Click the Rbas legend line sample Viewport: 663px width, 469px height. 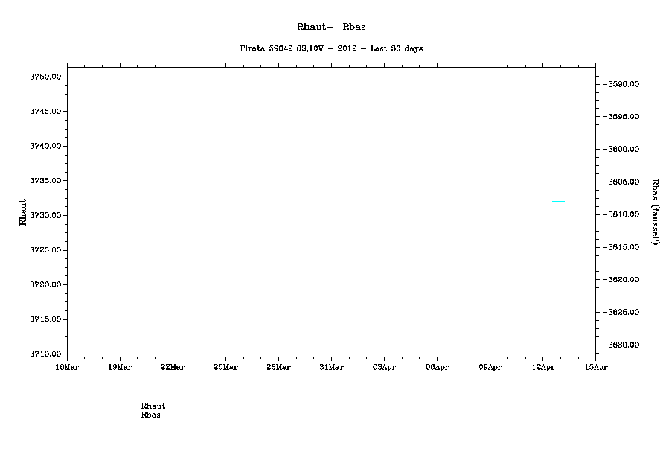click(x=99, y=415)
